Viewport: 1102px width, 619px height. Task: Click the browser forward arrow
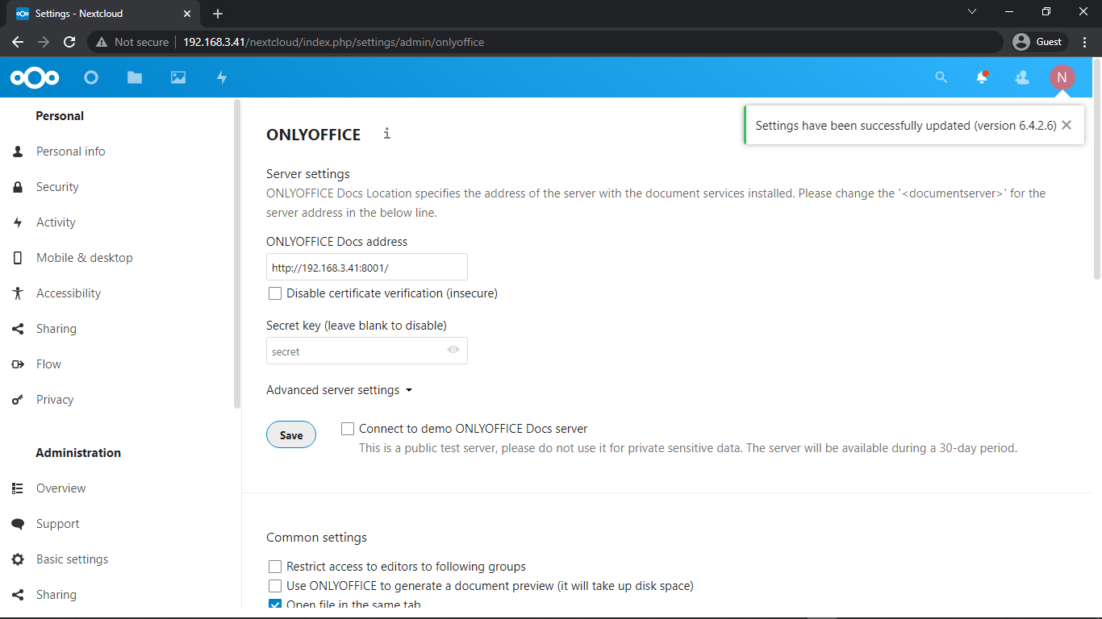44,42
